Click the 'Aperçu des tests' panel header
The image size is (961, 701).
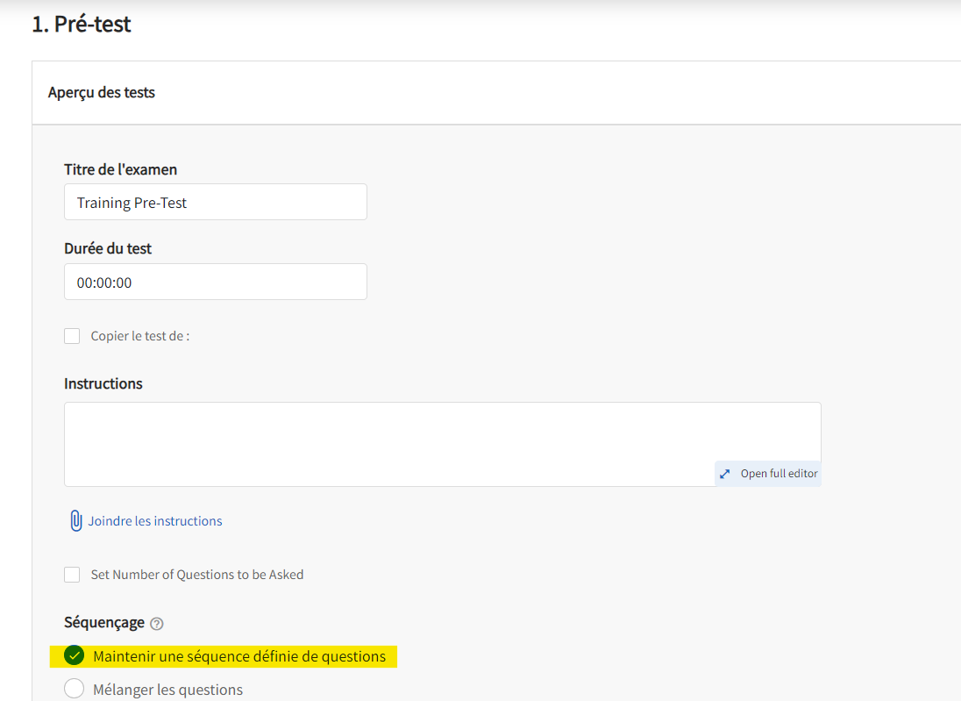click(102, 92)
